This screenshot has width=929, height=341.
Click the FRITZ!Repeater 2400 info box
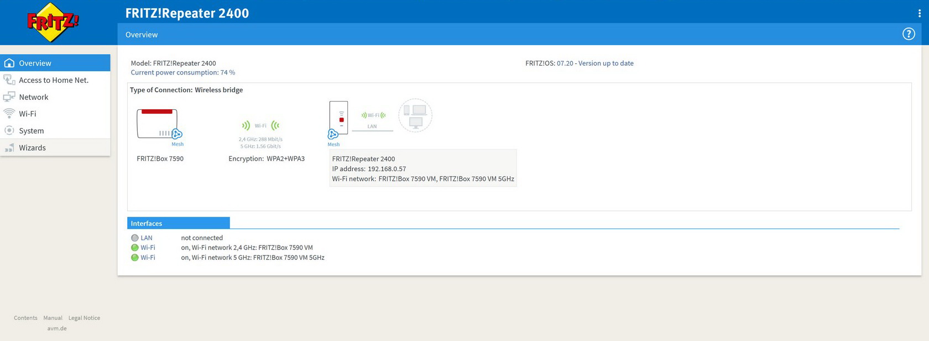(x=423, y=168)
